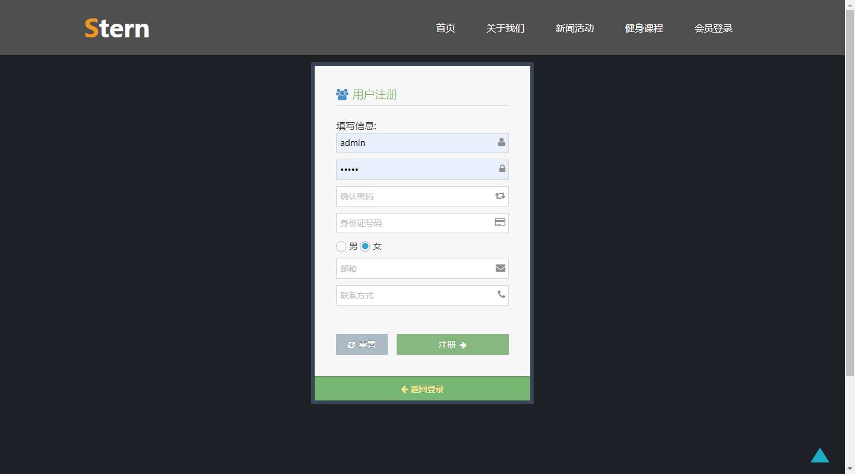Focus the 确认密码 input field
Viewport: 855px width, 474px height.
tap(422, 196)
